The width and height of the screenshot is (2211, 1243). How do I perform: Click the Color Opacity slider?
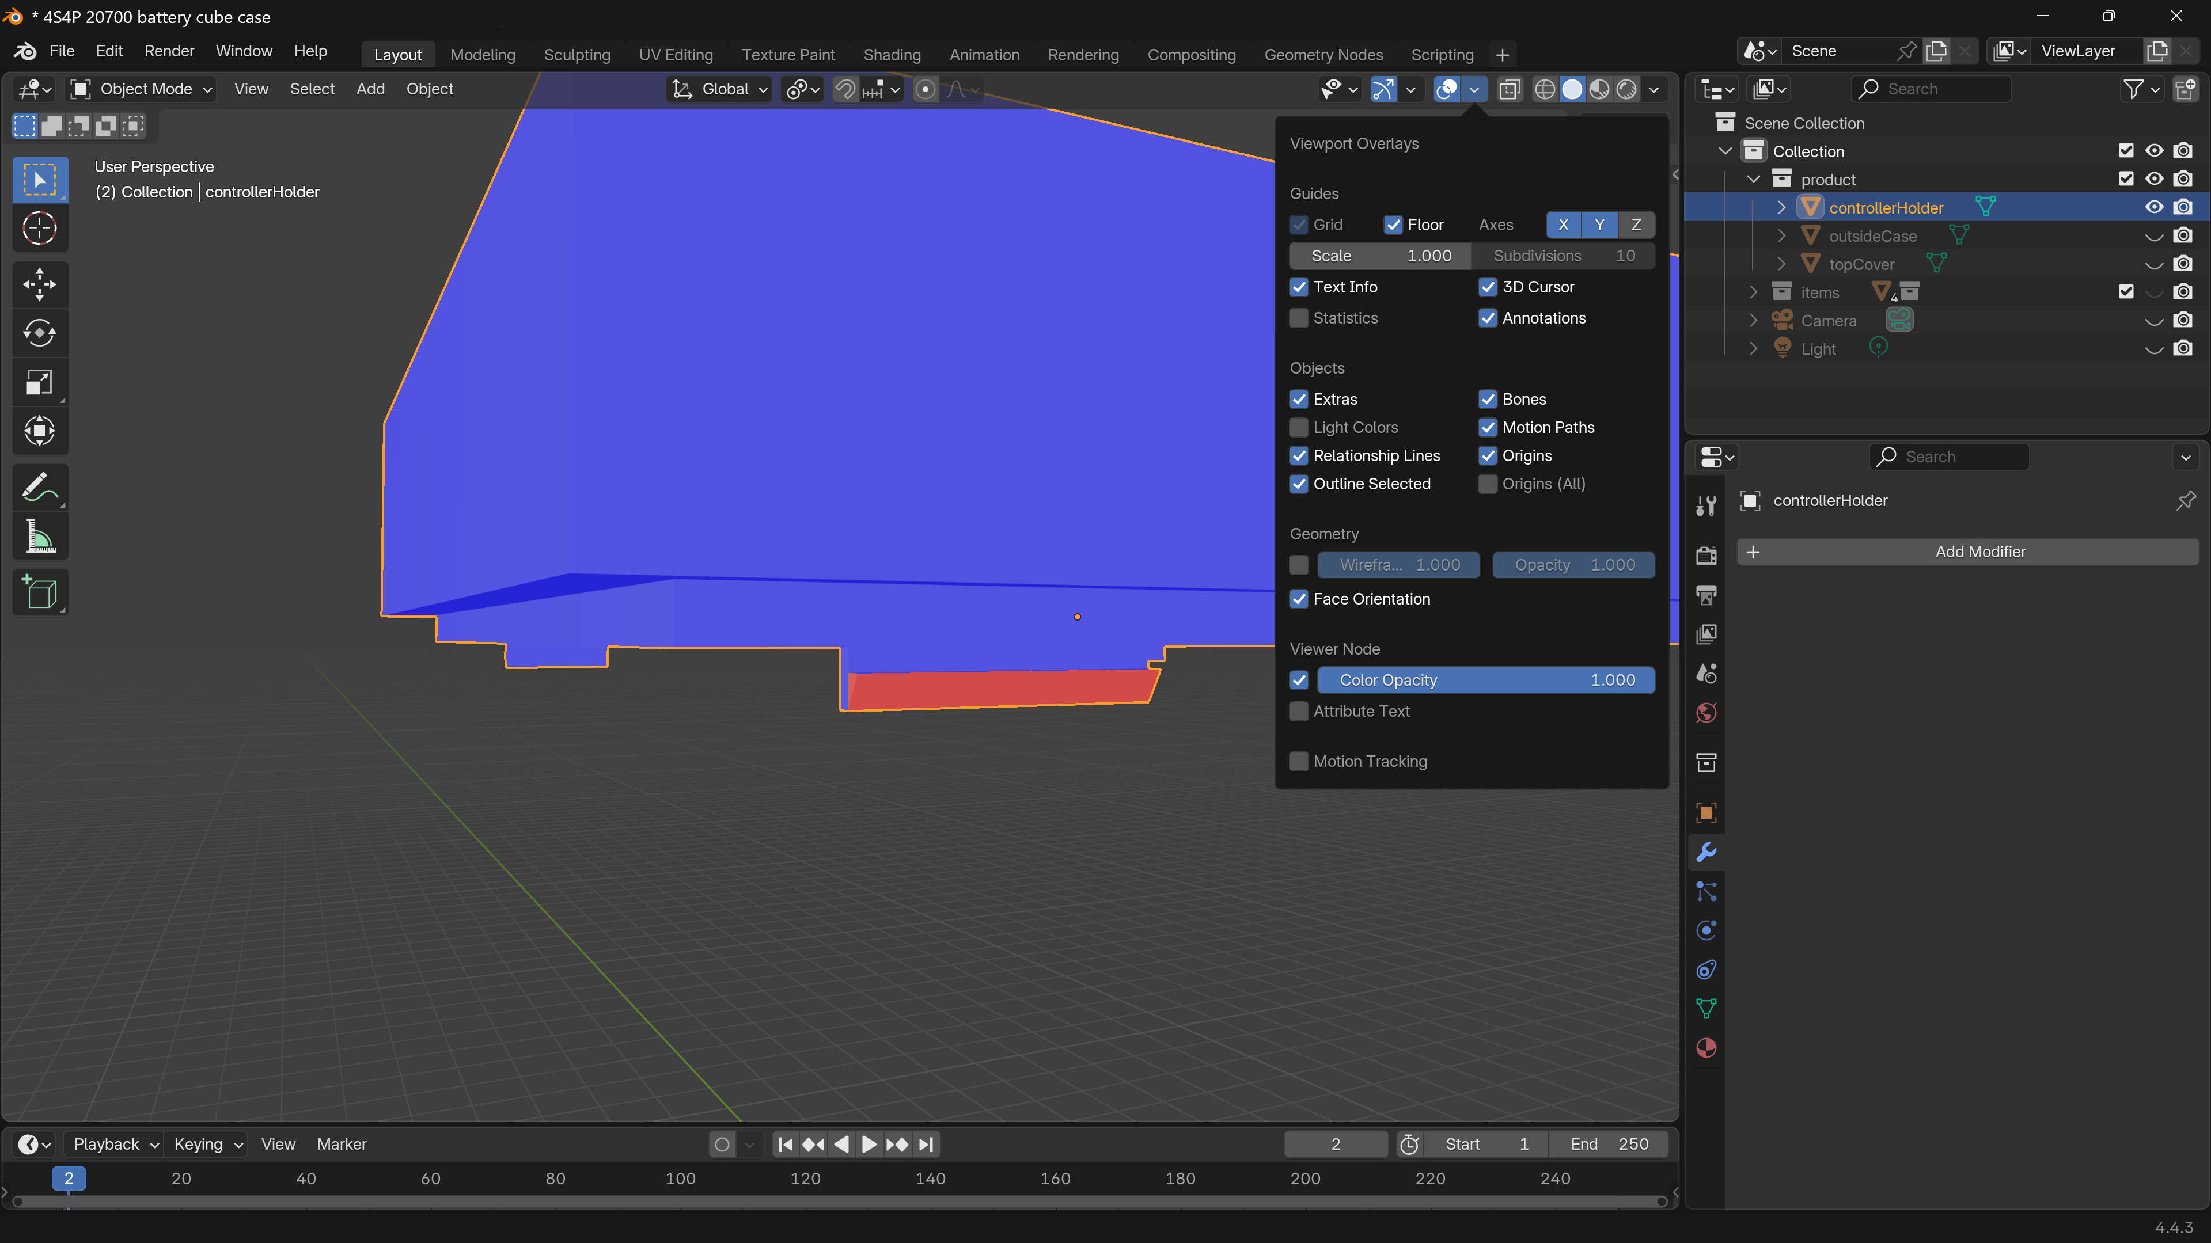[x=1486, y=681]
